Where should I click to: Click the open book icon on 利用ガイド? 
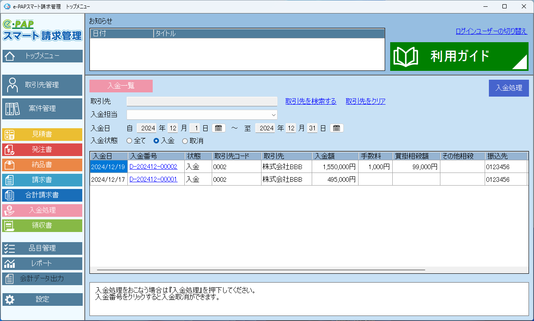(x=406, y=57)
